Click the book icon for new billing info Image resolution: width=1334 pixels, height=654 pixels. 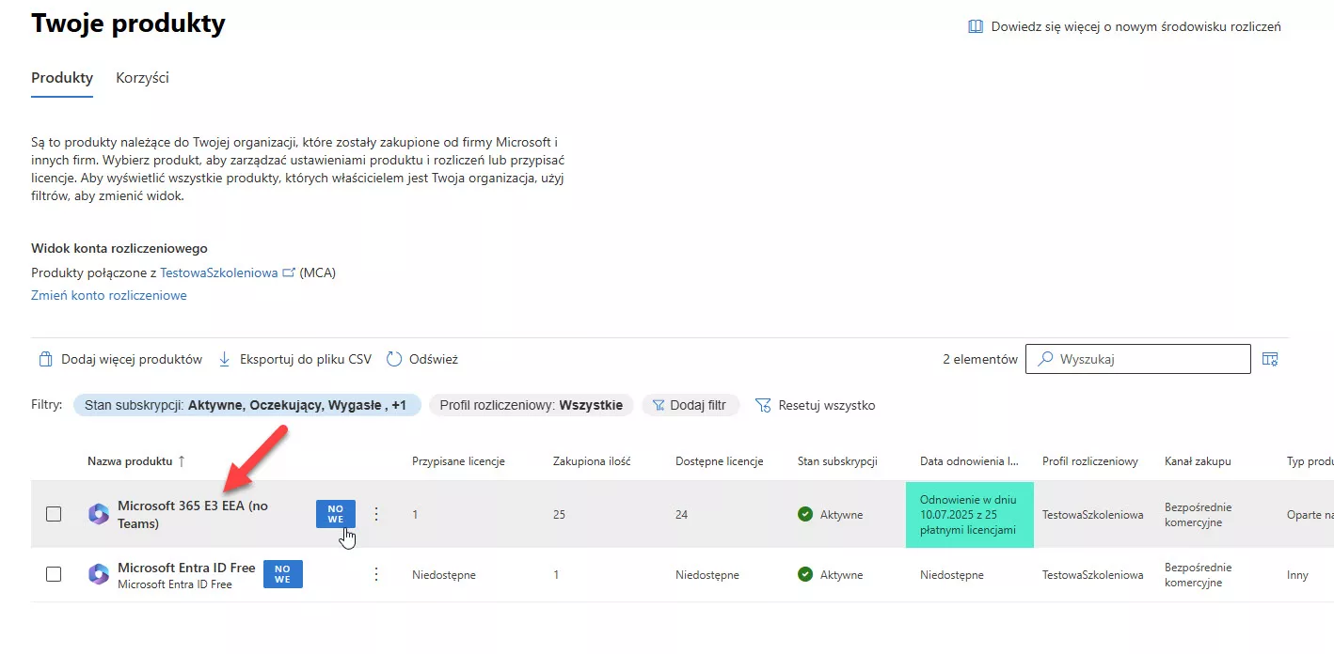976,26
